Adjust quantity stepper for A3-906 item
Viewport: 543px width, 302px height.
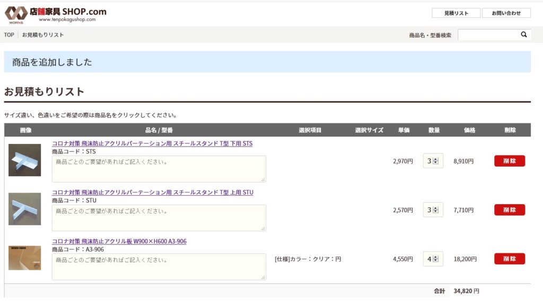(433, 259)
